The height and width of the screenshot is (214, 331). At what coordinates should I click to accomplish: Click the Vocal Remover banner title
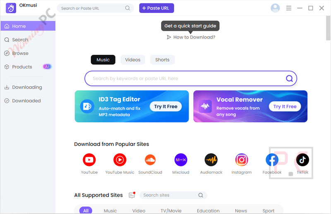click(240, 100)
